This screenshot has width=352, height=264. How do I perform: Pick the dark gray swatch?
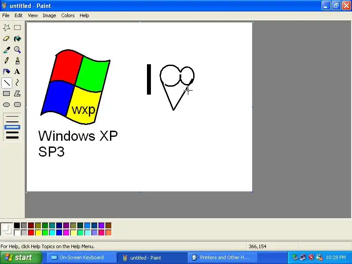(24, 225)
